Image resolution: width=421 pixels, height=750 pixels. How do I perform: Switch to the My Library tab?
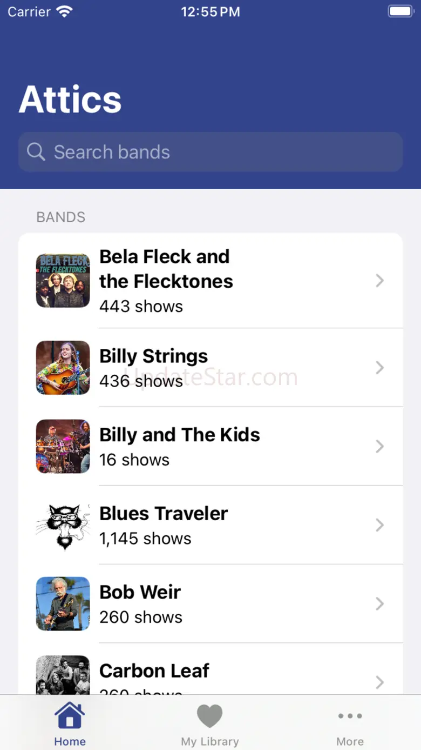209,723
